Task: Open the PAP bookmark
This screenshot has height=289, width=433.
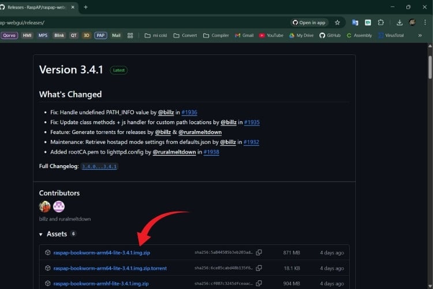Action: pos(100,35)
